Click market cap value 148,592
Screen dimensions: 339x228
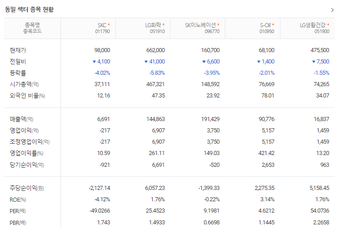[x=210, y=84]
